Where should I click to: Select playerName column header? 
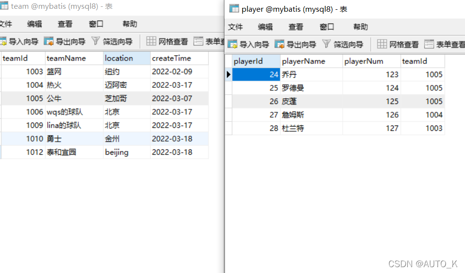[311, 62]
